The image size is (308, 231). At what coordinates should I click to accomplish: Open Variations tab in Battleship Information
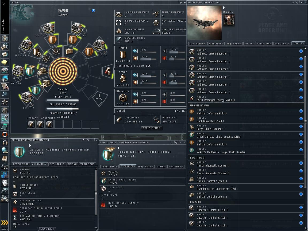tap(264, 44)
